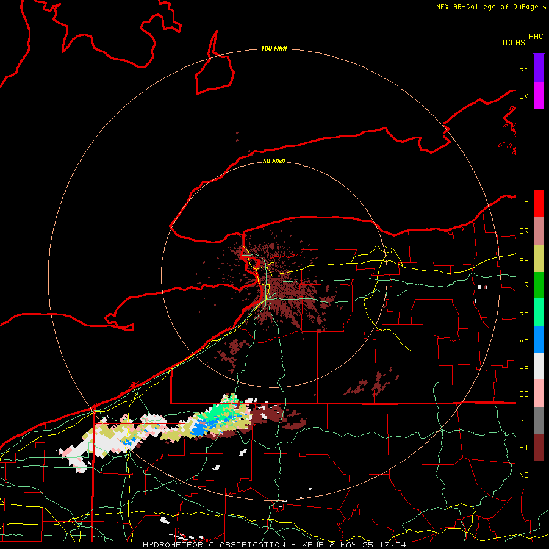
Task: Click the 100 NMI range ring label
Action: (x=274, y=48)
